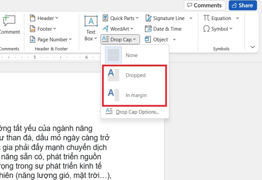Click the speech bubble icon in Comments button
Image resolution: width=262 pixels, height=180 pixels.
(x=190, y=5)
